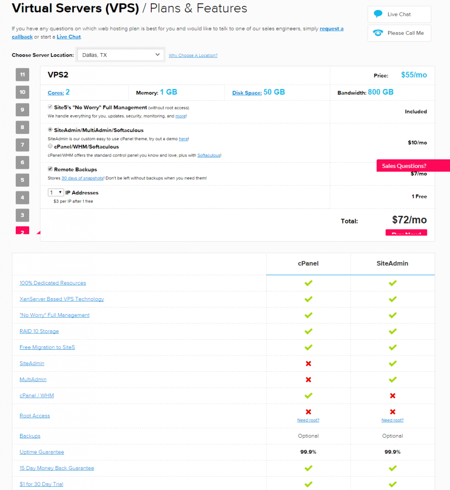This screenshot has width=450, height=490.
Task: Click the red X for Root Access under cPanel
Action: point(308,412)
